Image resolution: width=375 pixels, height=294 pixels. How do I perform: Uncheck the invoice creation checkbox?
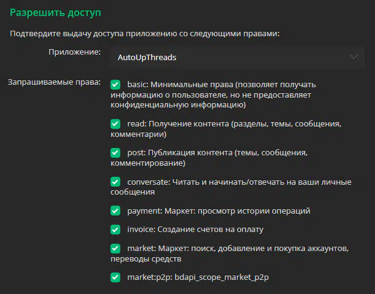coord(115,230)
